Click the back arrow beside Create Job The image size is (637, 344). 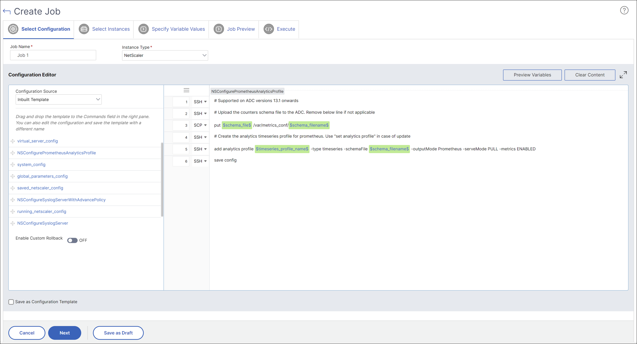click(x=7, y=11)
